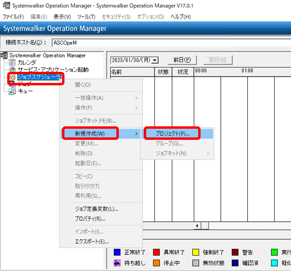Click the 持ち越し legend icon
The height and width of the screenshot is (271, 291).
click(117, 263)
